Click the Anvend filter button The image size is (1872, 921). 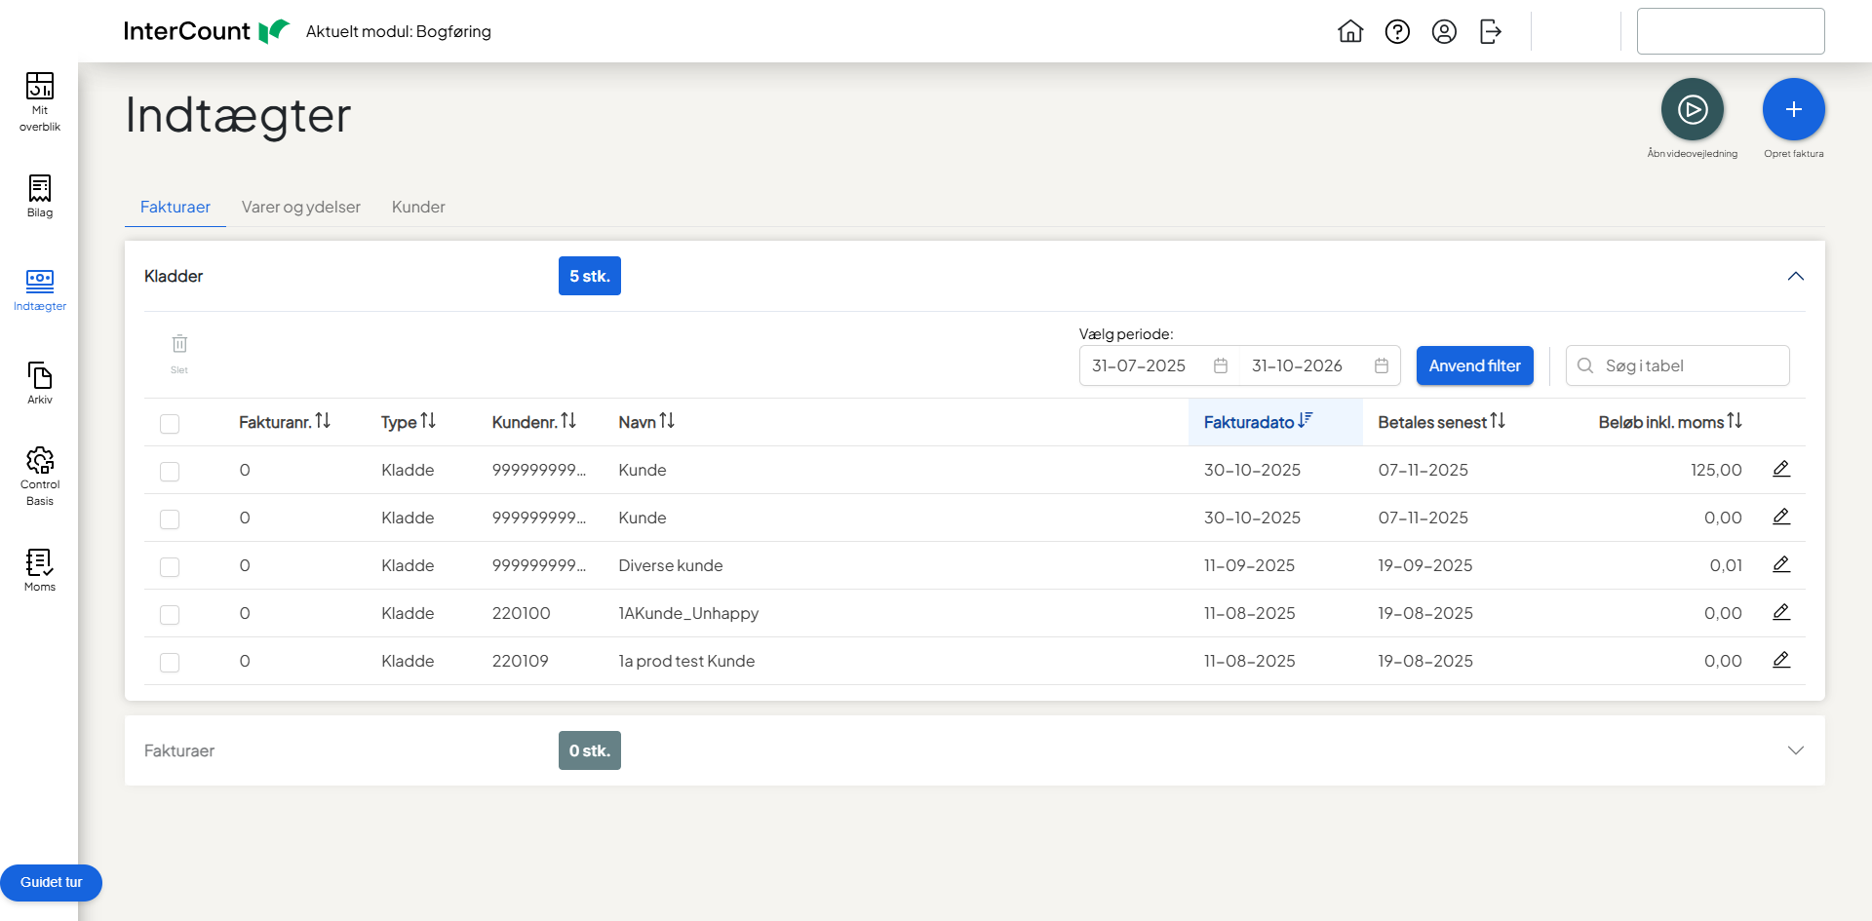click(x=1474, y=366)
